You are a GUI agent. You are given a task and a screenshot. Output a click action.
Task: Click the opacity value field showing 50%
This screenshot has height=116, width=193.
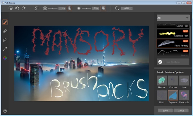[96, 8]
